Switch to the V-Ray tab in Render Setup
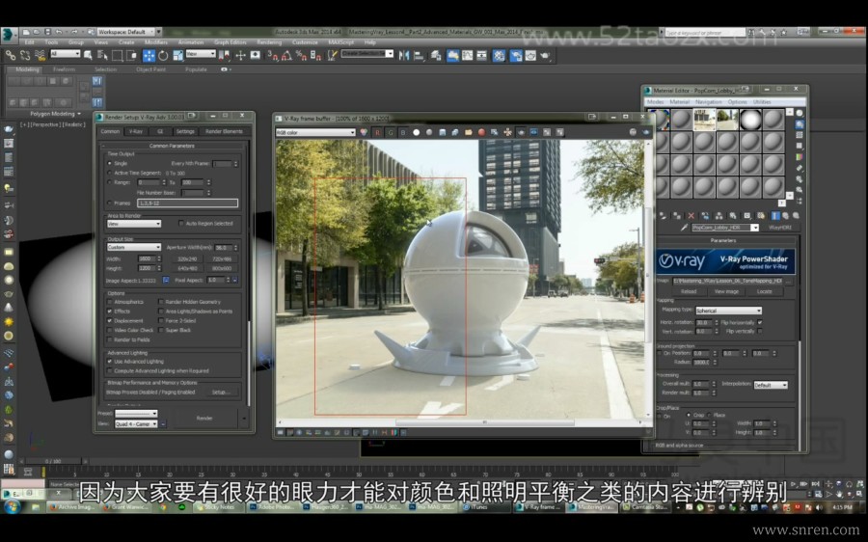Viewport: 868px width, 542px height. click(x=136, y=131)
